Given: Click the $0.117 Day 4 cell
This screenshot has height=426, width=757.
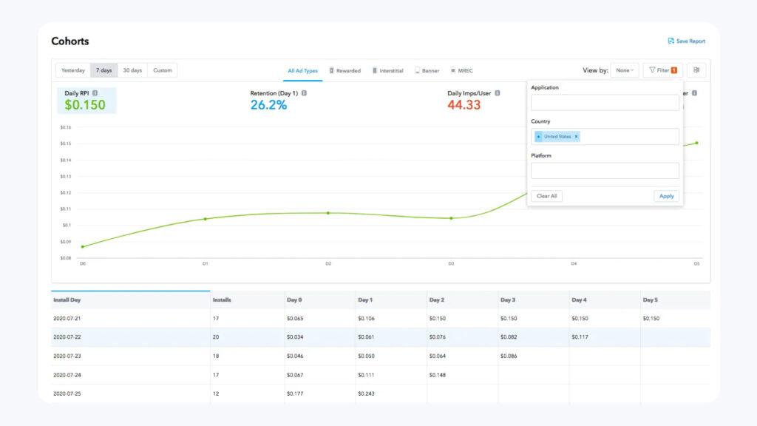Looking at the screenshot, I should (580, 337).
